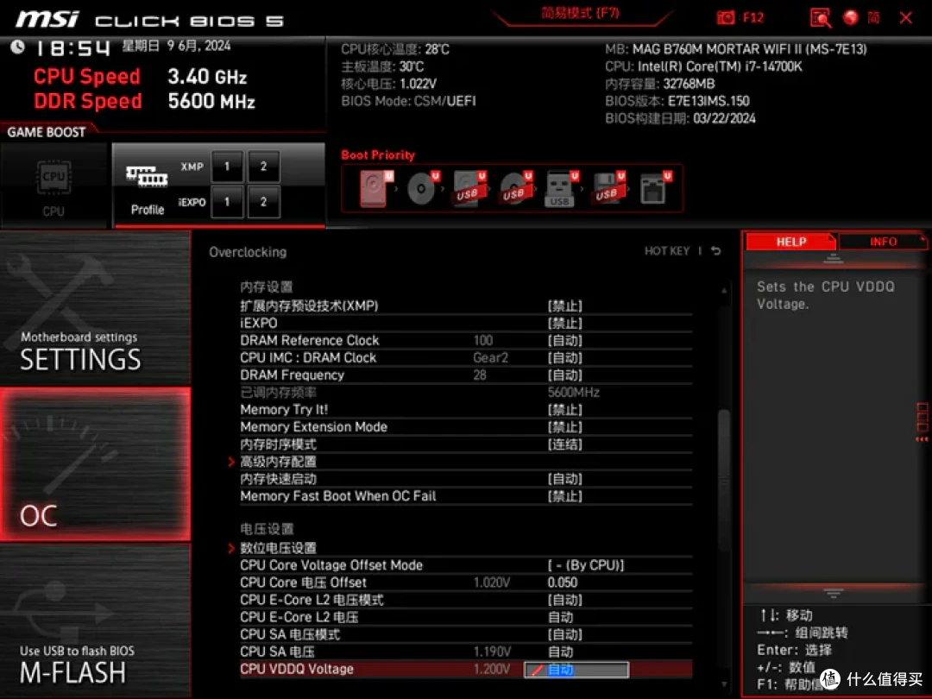The width and height of the screenshot is (932, 699).
Task: Click the Boot Priority heading
Action: coord(378,155)
